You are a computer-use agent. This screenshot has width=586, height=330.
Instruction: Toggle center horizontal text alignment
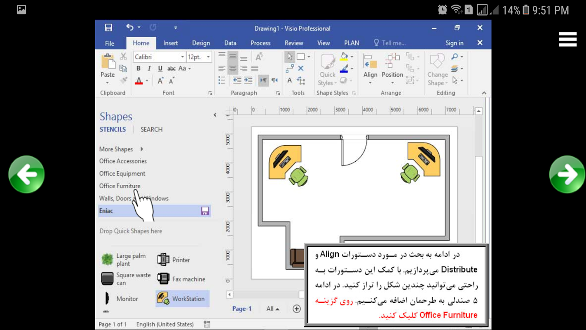coord(233,68)
